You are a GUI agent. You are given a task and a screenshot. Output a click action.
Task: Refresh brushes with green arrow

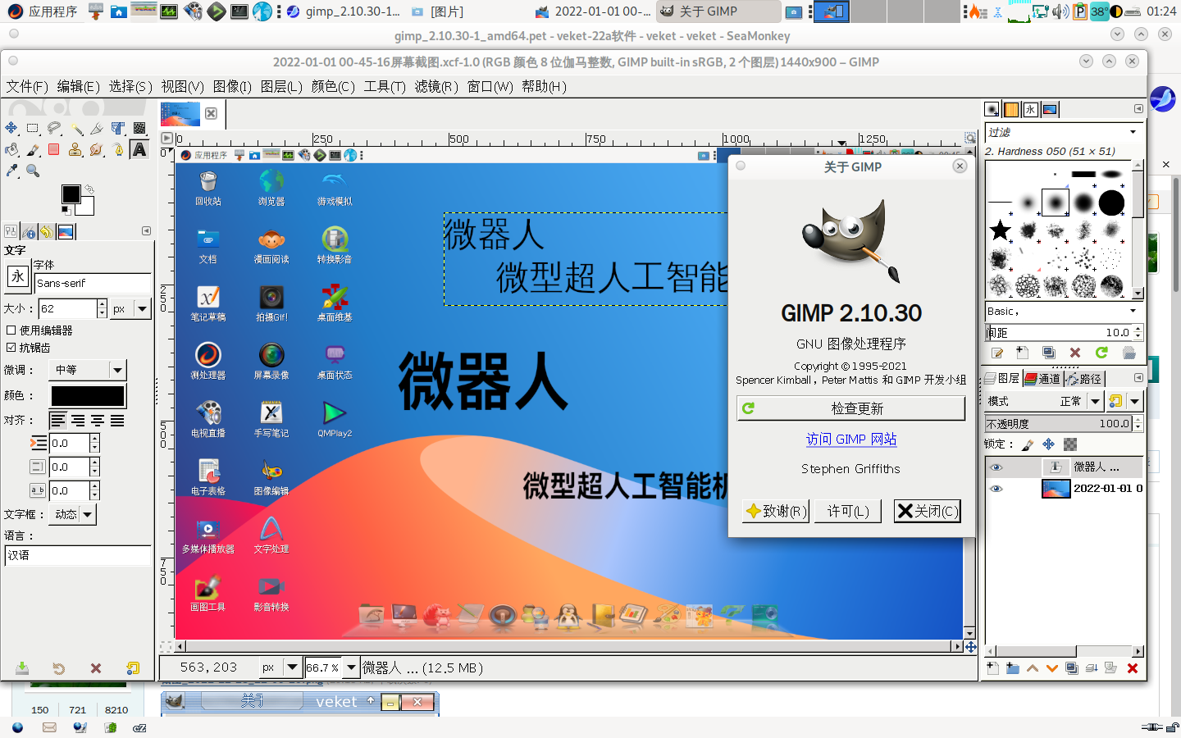(x=1101, y=353)
